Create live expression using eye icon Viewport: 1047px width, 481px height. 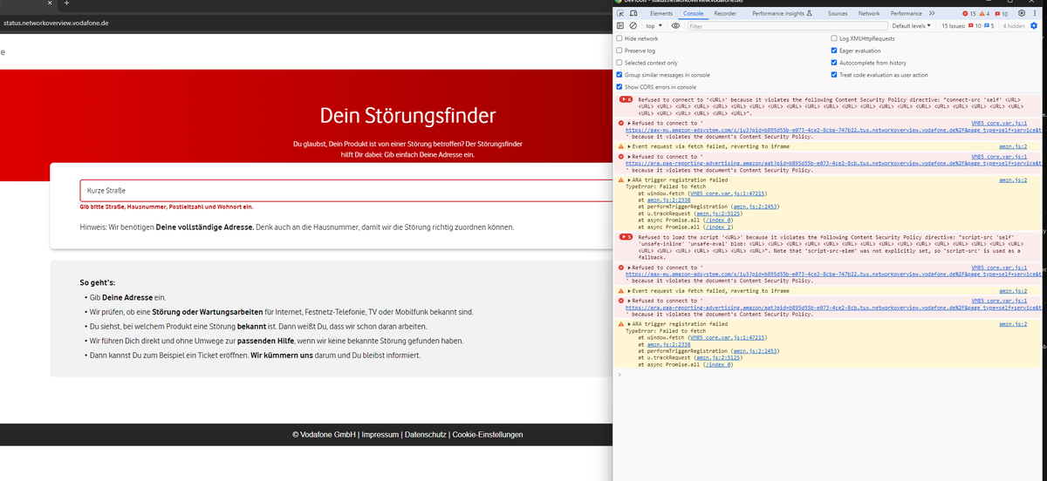(x=675, y=26)
